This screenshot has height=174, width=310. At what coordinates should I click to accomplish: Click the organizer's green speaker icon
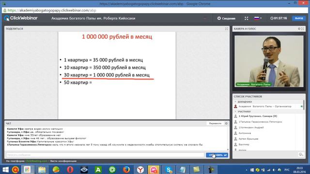pyautogui.click(x=301, y=106)
